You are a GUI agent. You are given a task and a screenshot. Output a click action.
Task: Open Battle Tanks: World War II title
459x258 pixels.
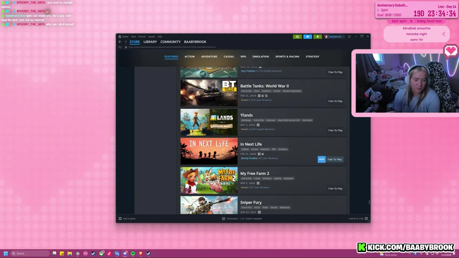click(x=264, y=86)
